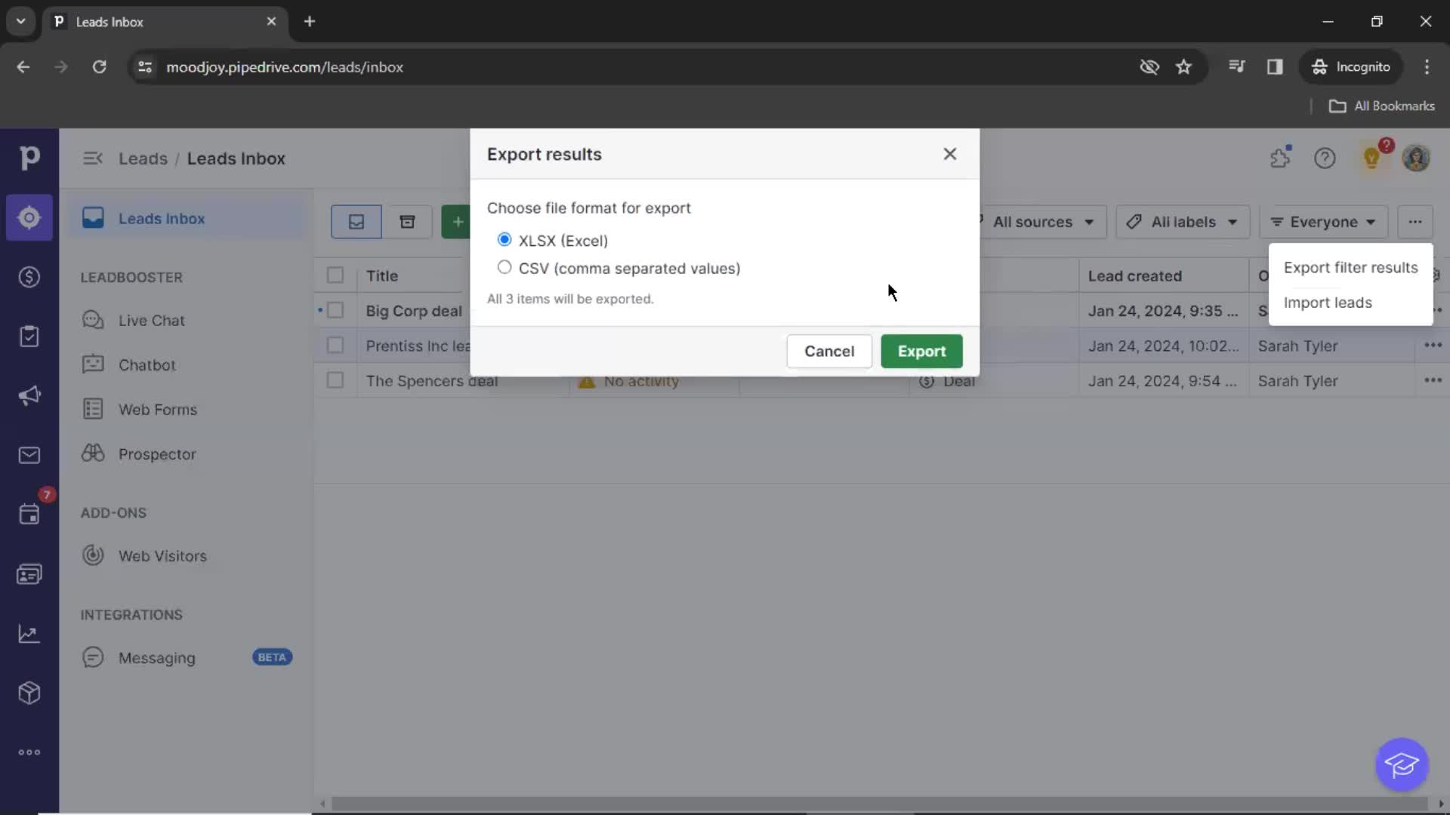1450x815 pixels.
Task: Select CSV comma separated values option
Action: tap(504, 266)
